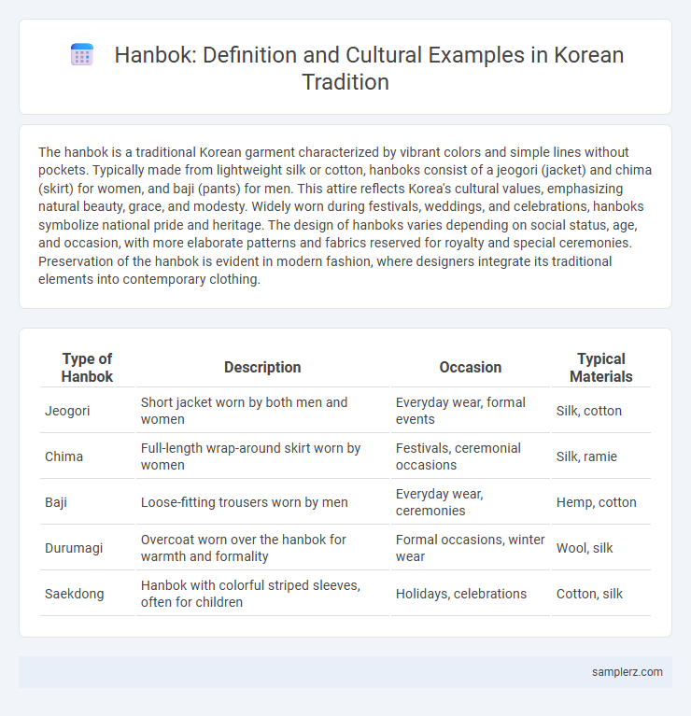The image size is (691, 716).
Task: Click the 'Hemp, cotton' materials cell
Action: point(601,502)
